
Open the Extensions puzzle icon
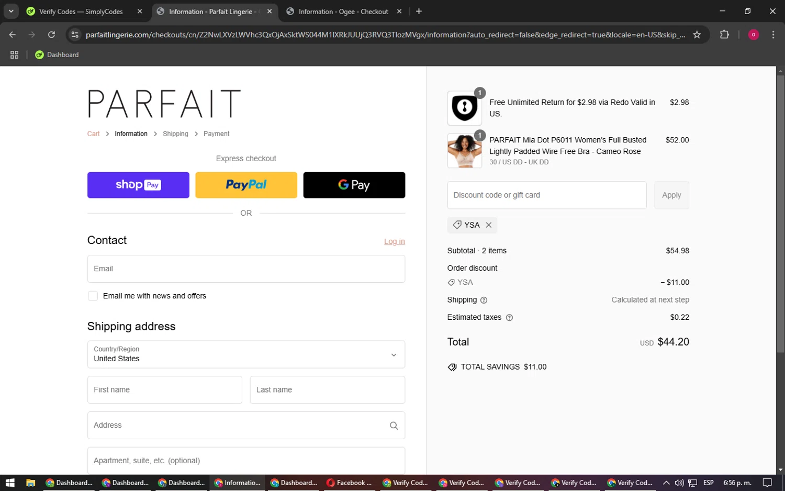coord(724,35)
